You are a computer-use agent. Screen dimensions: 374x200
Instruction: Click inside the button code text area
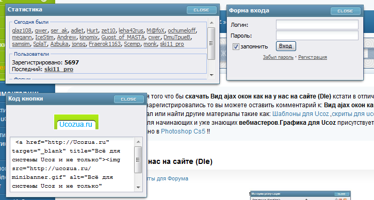[73, 164]
